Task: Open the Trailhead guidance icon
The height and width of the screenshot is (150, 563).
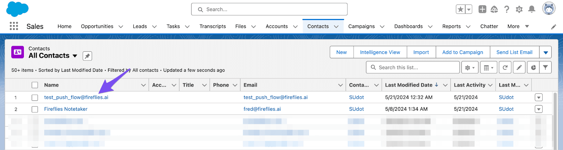Action: (x=494, y=9)
